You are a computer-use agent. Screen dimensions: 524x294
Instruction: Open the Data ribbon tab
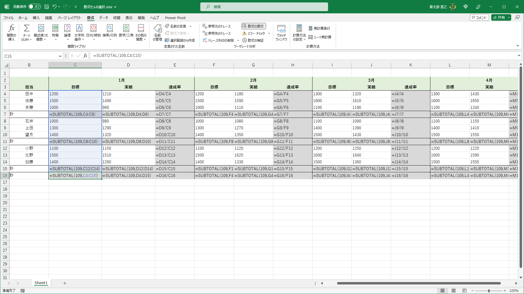tap(103, 18)
